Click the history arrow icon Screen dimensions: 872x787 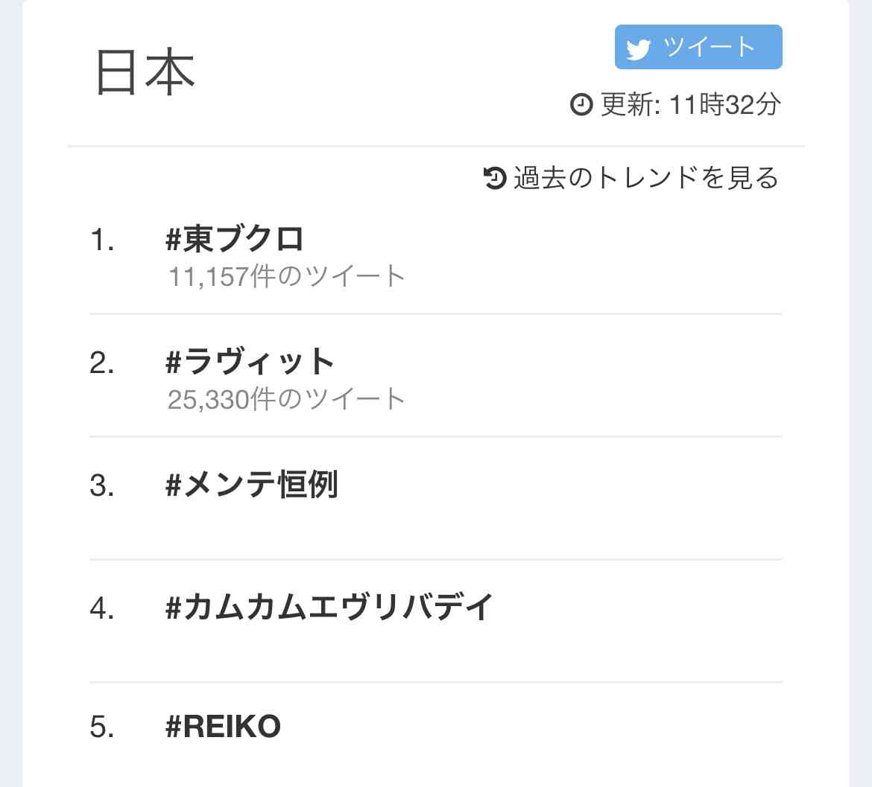coord(494,178)
